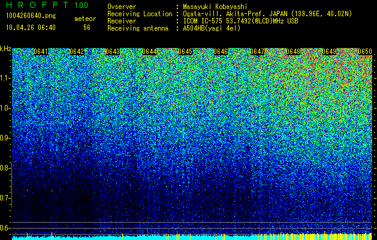Select the ICOM IC-575 53.7492 MHz USB text
This screenshot has width=377, height=240.
240,21
